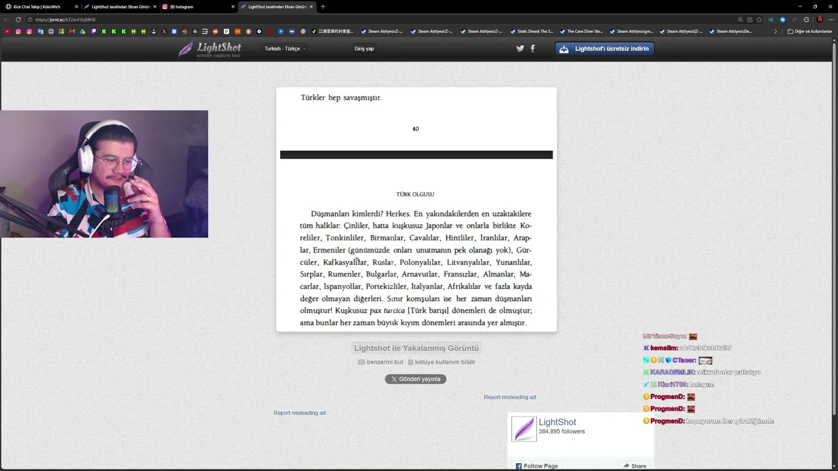The image size is (838, 471).
Task: Click the Giriş yap login link
Action: click(364, 48)
